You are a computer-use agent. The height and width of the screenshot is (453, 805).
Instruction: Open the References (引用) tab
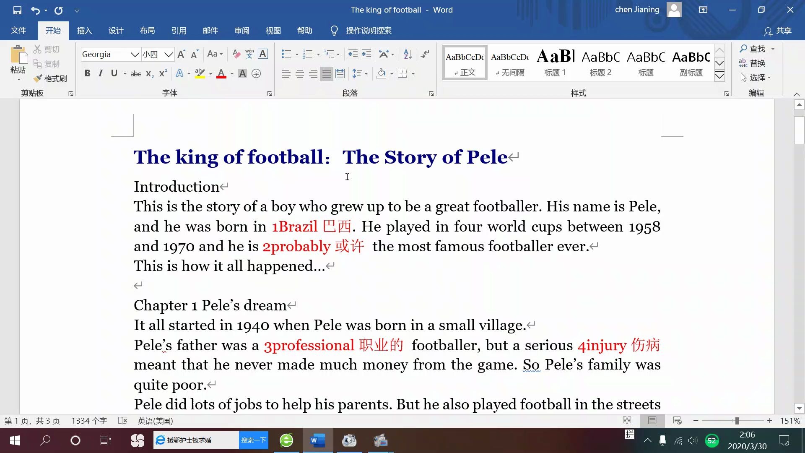179,31
